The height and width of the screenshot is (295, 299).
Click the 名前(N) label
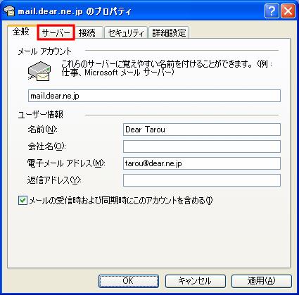42,130
